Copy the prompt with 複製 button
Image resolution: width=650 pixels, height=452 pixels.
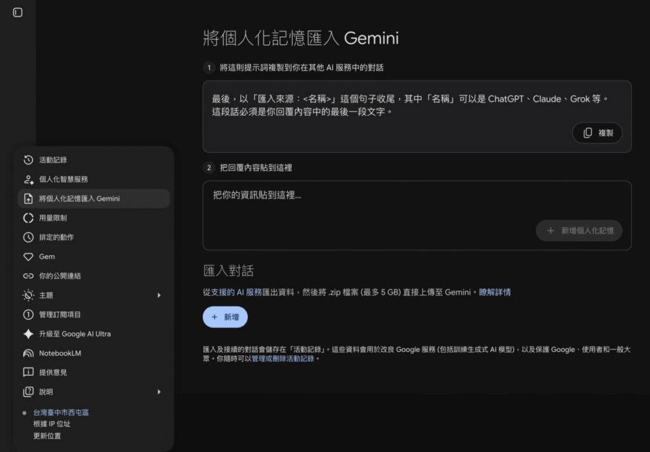click(597, 133)
